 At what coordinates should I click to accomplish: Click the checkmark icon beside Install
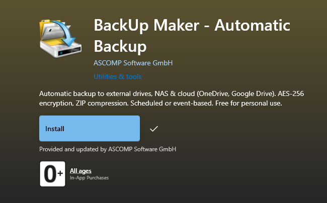tap(154, 129)
